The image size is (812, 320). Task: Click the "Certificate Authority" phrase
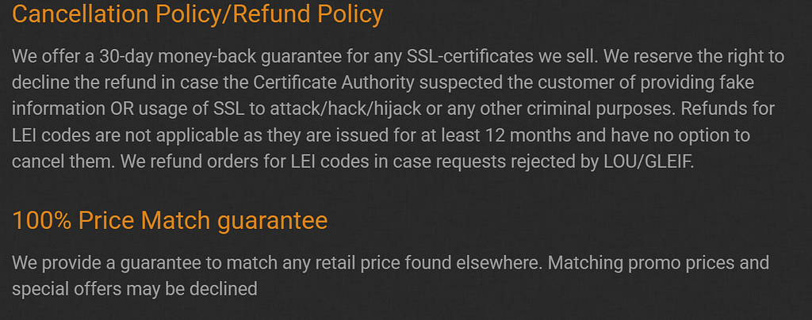[x=334, y=82]
